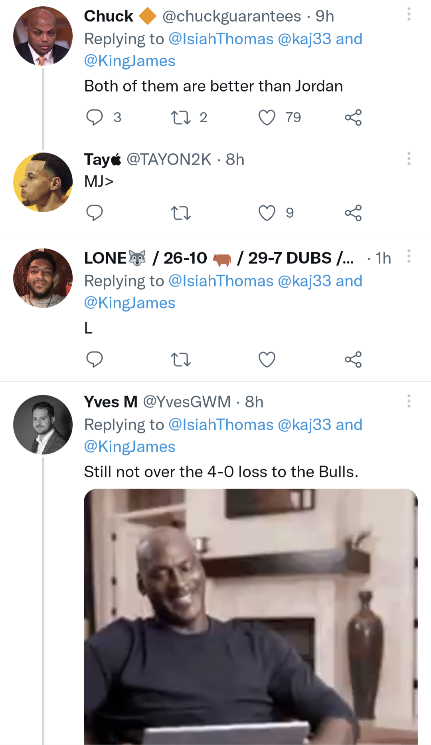The image size is (431, 745).
Task: Open the @IsiahThomas mention in Chuck's reply
Action: click(223, 39)
